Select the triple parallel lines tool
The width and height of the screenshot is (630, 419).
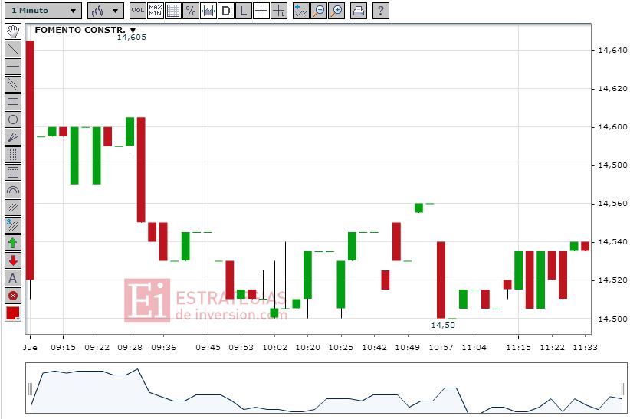coord(13,208)
